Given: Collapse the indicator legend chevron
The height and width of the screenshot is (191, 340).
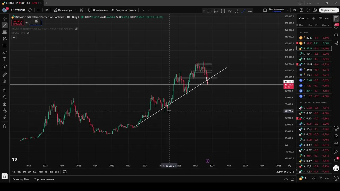Looking at the screenshot, I should point(14,37).
